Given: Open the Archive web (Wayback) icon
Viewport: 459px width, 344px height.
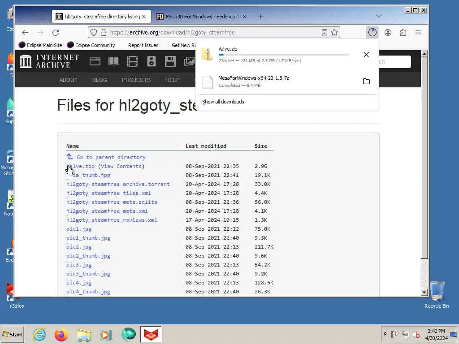Looking at the screenshot, I should point(95,61).
